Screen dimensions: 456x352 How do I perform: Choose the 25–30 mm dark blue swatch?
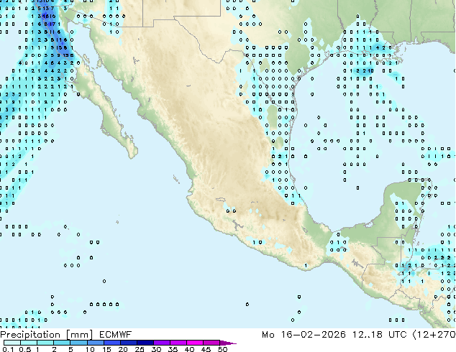coord(145,343)
